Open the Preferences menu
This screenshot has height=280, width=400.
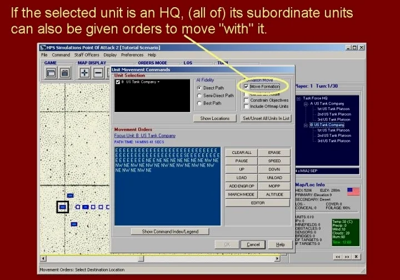[x=132, y=55]
